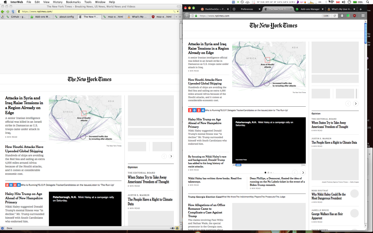Select the Add-ons M... tab in InterWeb

[40, 17]
